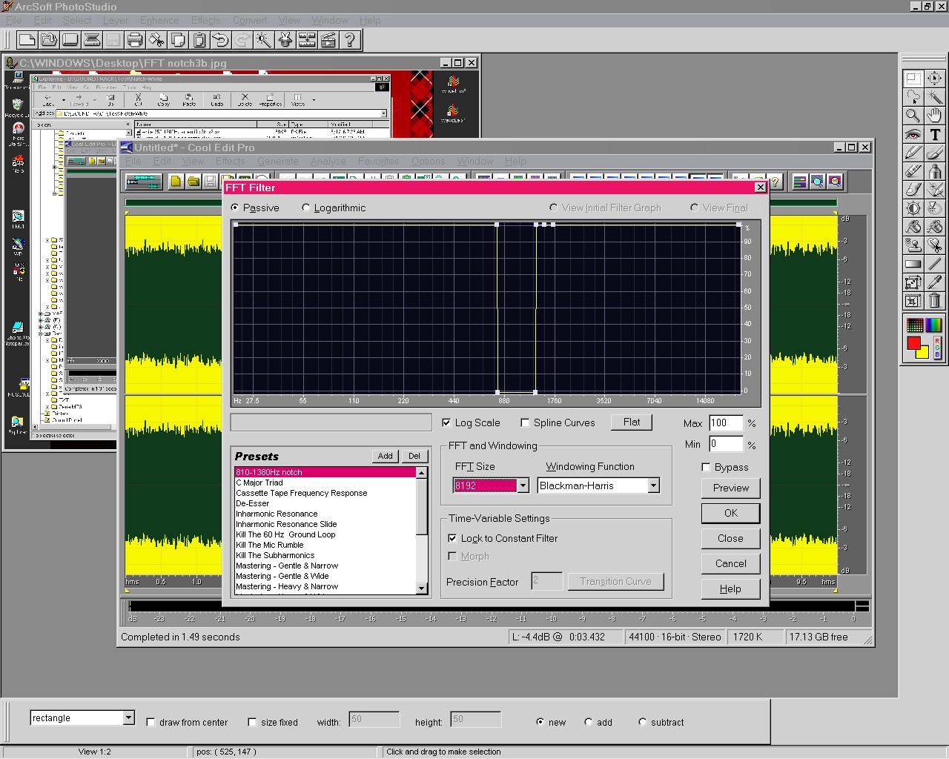
Task: Select the Passive radio button
Action: click(235, 208)
